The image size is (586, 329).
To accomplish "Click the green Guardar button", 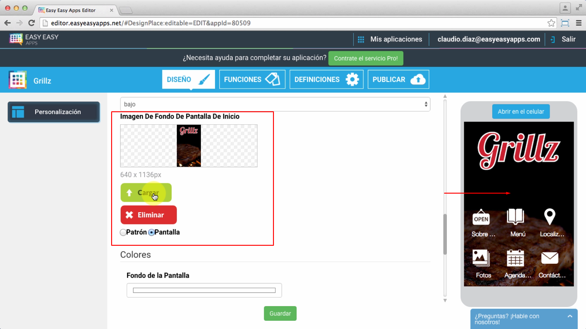I will (280, 313).
